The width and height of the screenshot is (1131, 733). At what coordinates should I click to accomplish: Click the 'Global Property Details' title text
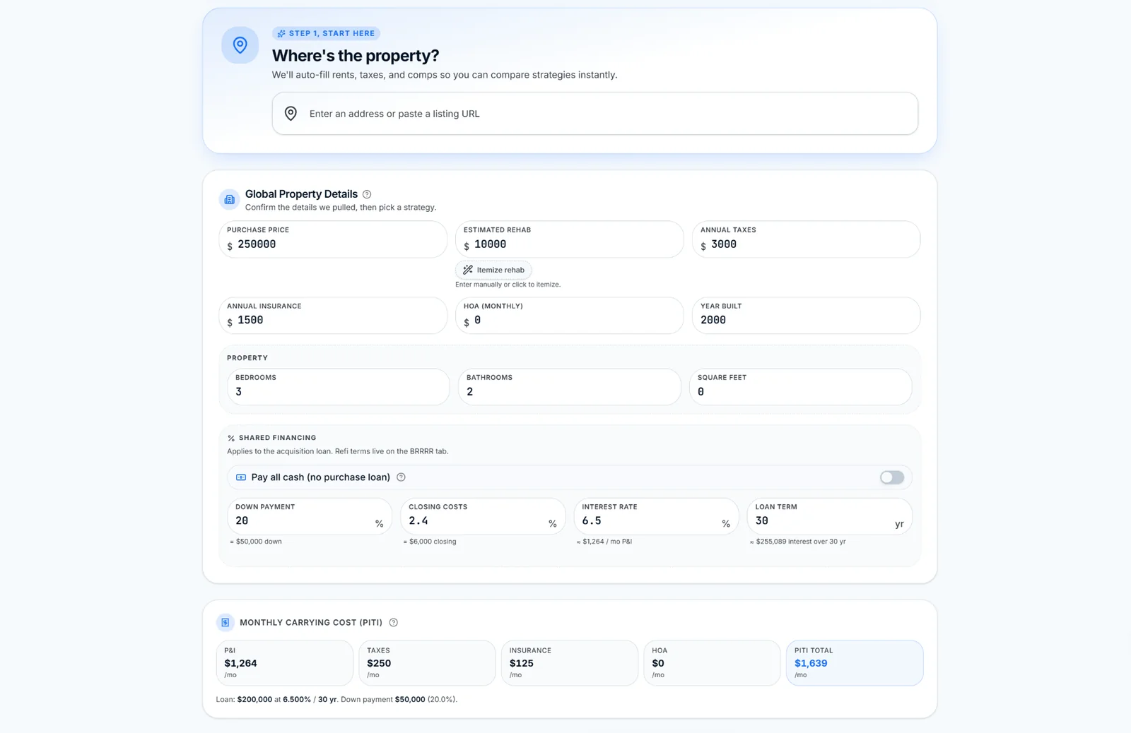(x=301, y=194)
